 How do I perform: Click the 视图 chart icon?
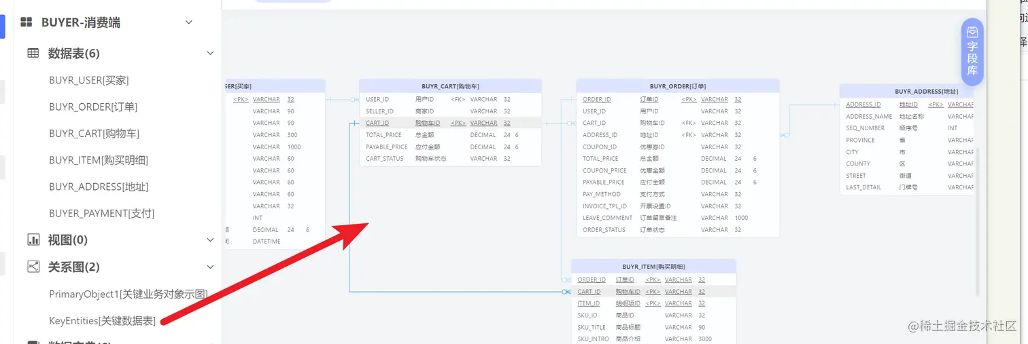pos(33,240)
